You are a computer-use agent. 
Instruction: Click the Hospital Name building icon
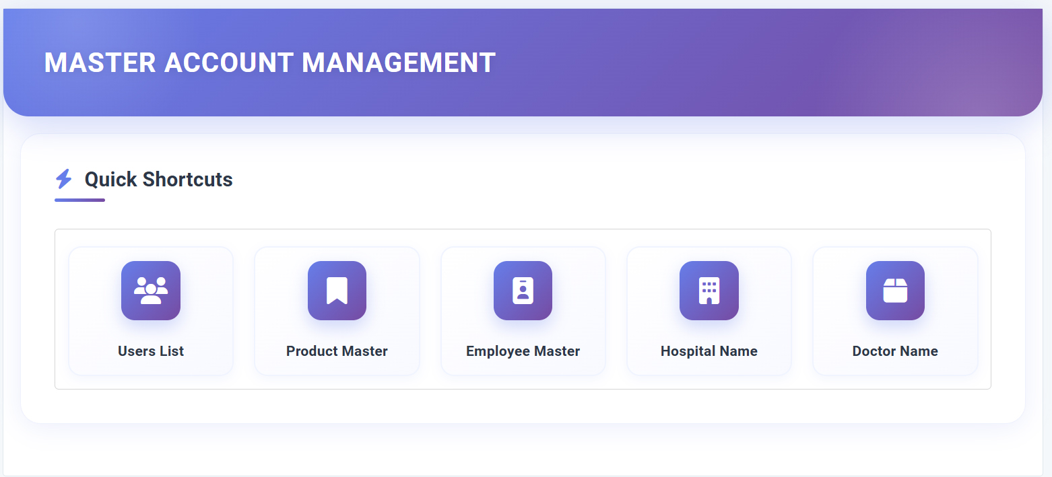tap(709, 291)
